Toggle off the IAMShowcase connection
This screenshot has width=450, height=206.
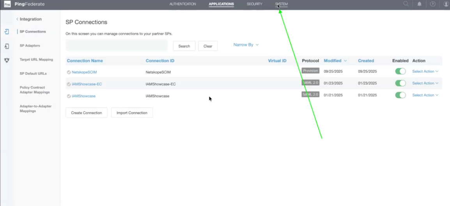coord(400,95)
